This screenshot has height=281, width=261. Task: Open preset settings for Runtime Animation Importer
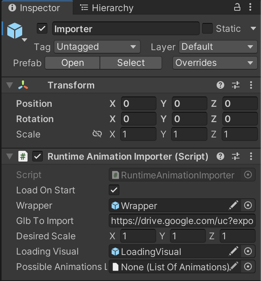tap(236, 156)
